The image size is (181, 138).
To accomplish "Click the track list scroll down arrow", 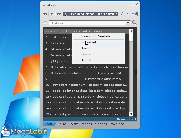I will coord(131,114).
